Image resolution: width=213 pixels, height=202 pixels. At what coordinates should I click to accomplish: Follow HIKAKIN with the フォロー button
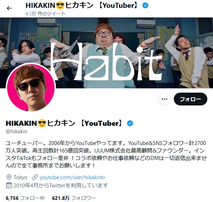click(x=191, y=99)
